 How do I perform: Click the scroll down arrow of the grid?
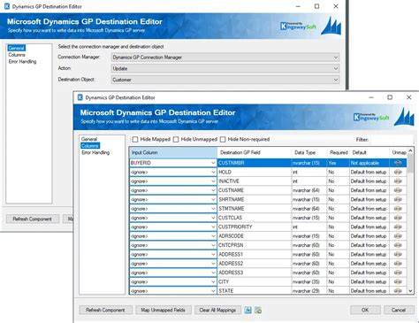pyautogui.click(x=410, y=291)
